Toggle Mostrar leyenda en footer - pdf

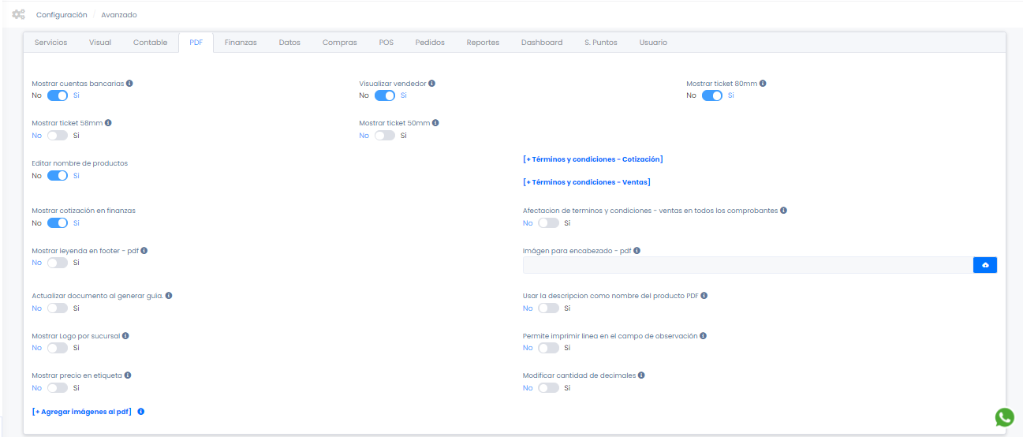tap(58, 263)
